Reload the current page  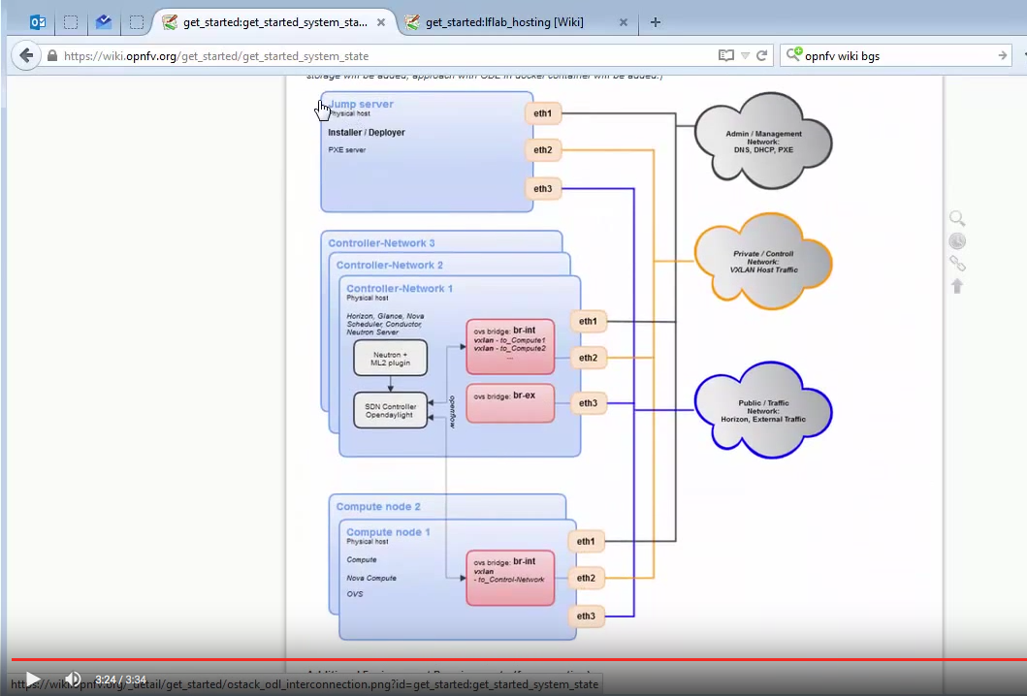click(x=761, y=55)
